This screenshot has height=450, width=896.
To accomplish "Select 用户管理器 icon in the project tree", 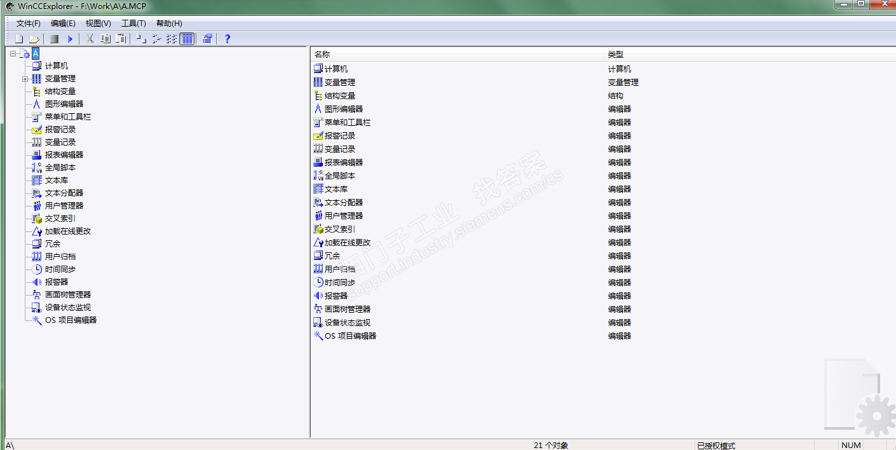I will (x=37, y=206).
